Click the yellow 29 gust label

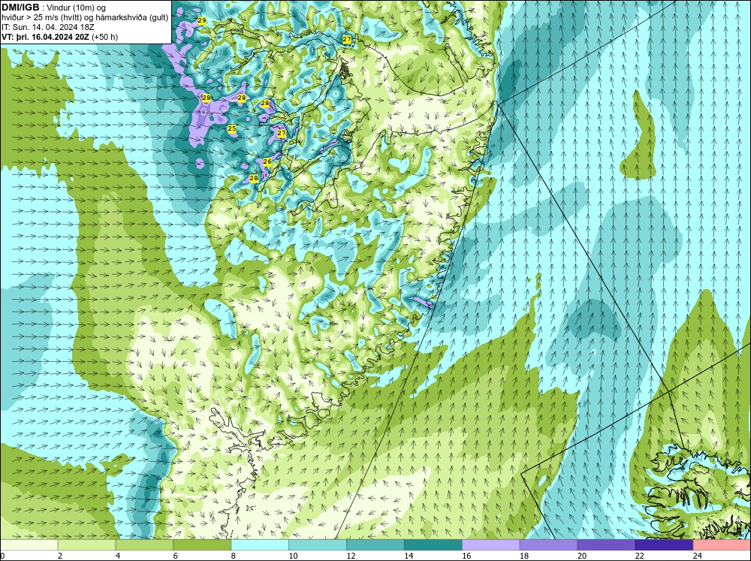[x=201, y=20]
